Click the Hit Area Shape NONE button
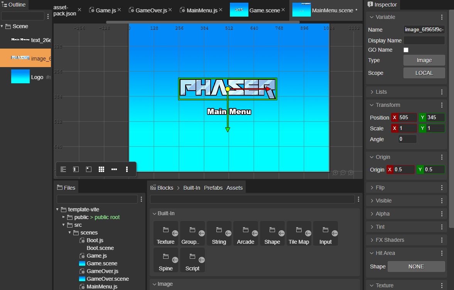This screenshot has width=454, height=290. pos(416,266)
